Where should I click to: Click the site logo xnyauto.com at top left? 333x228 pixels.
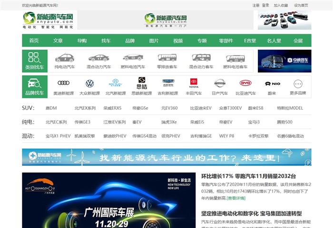point(49,20)
